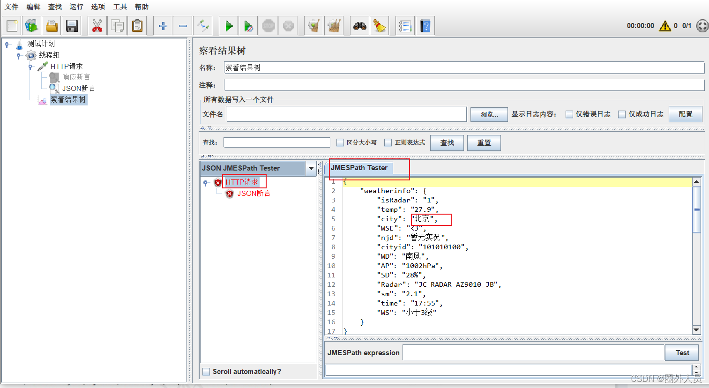Toggle the 仅成功日志 checkbox
Image resolution: width=709 pixels, height=388 pixels.
[x=622, y=114]
